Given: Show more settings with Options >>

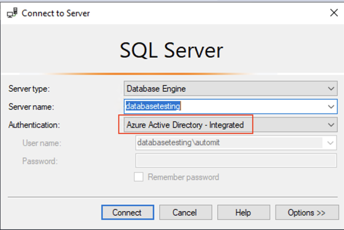Looking at the screenshot, I should click(306, 212).
